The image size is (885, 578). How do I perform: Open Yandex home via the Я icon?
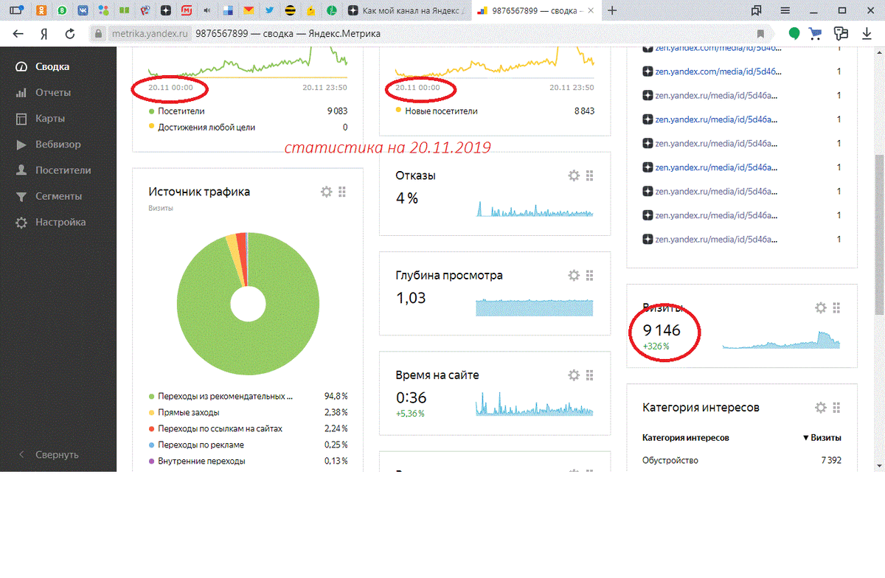(44, 34)
